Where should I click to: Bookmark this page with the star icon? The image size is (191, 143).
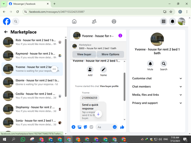click(171, 12)
